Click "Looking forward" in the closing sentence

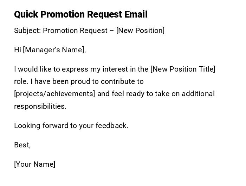(x=37, y=126)
